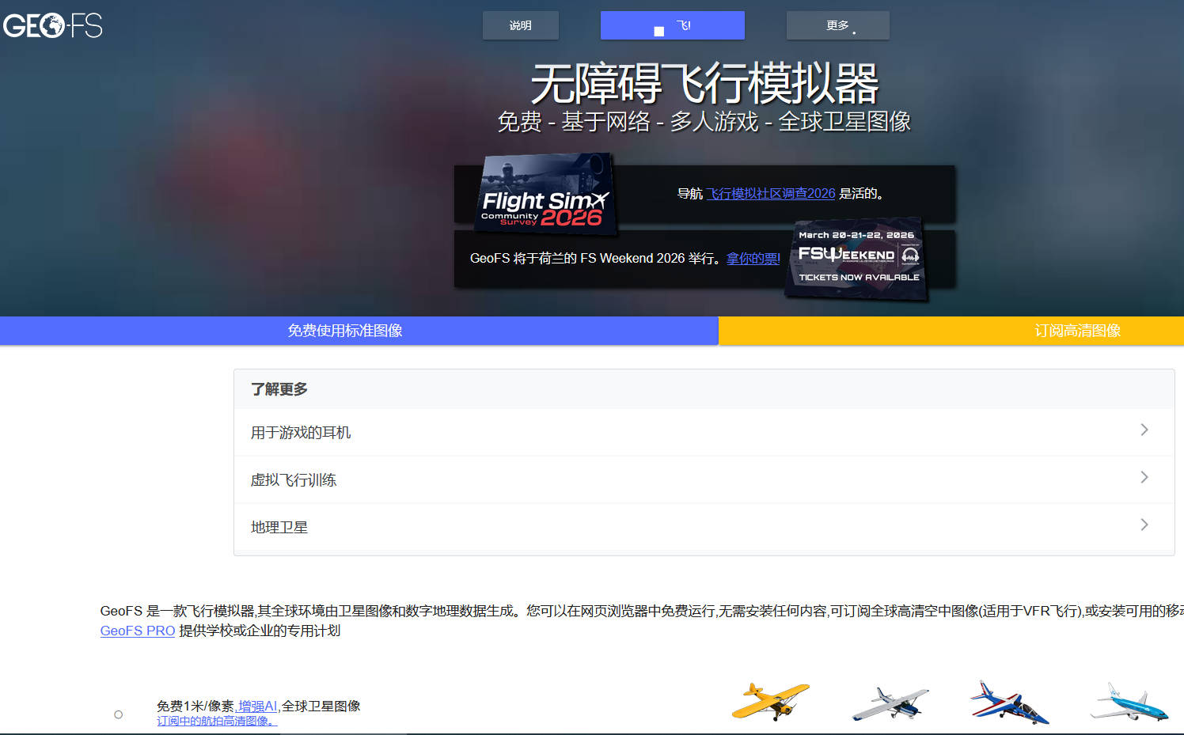
Task: Select the light blue KLM airliner image
Action: 1129,703
